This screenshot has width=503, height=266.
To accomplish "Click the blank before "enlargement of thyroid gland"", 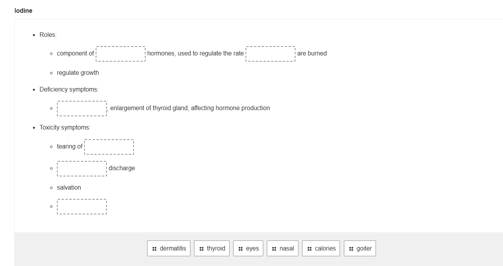I will click(x=82, y=109).
